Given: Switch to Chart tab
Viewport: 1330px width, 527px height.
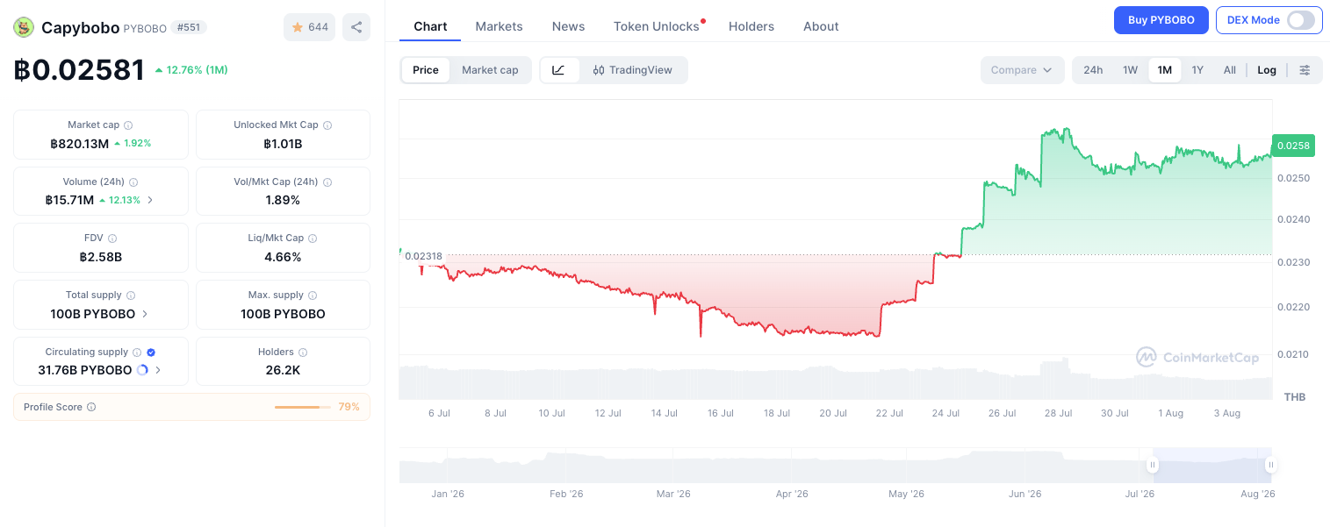Looking at the screenshot, I should click(430, 26).
